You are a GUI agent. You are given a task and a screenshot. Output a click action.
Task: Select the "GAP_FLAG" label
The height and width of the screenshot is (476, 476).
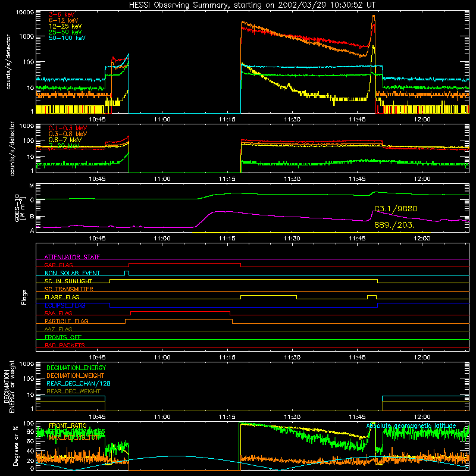pos(58,265)
